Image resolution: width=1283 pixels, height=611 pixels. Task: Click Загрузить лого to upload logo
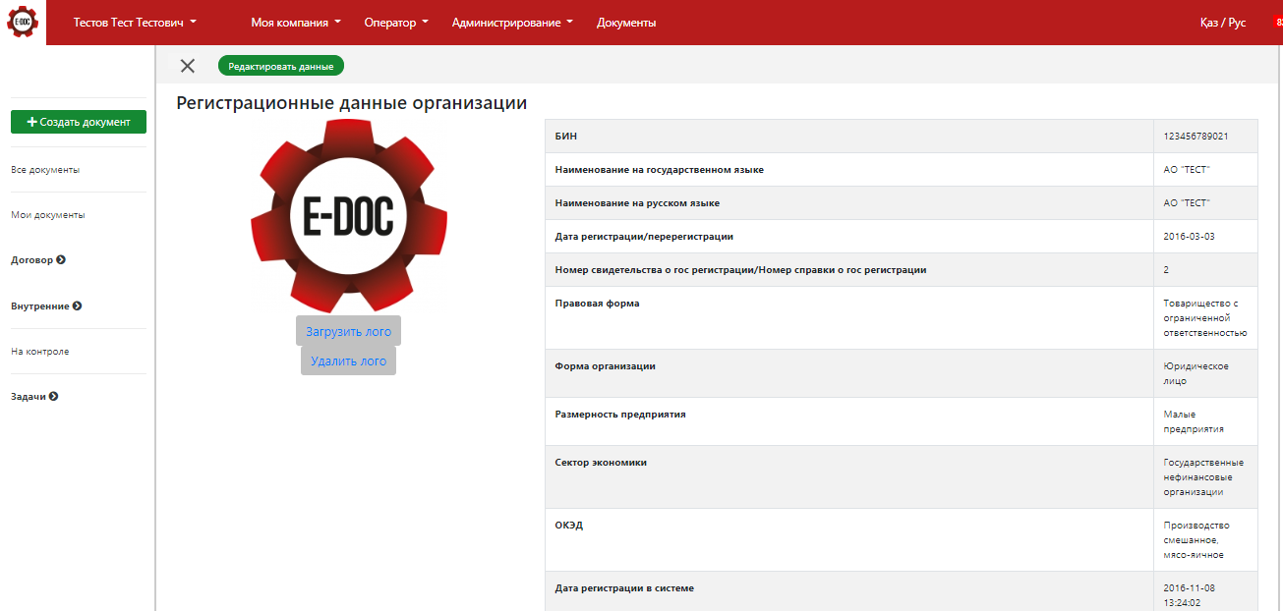point(348,332)
